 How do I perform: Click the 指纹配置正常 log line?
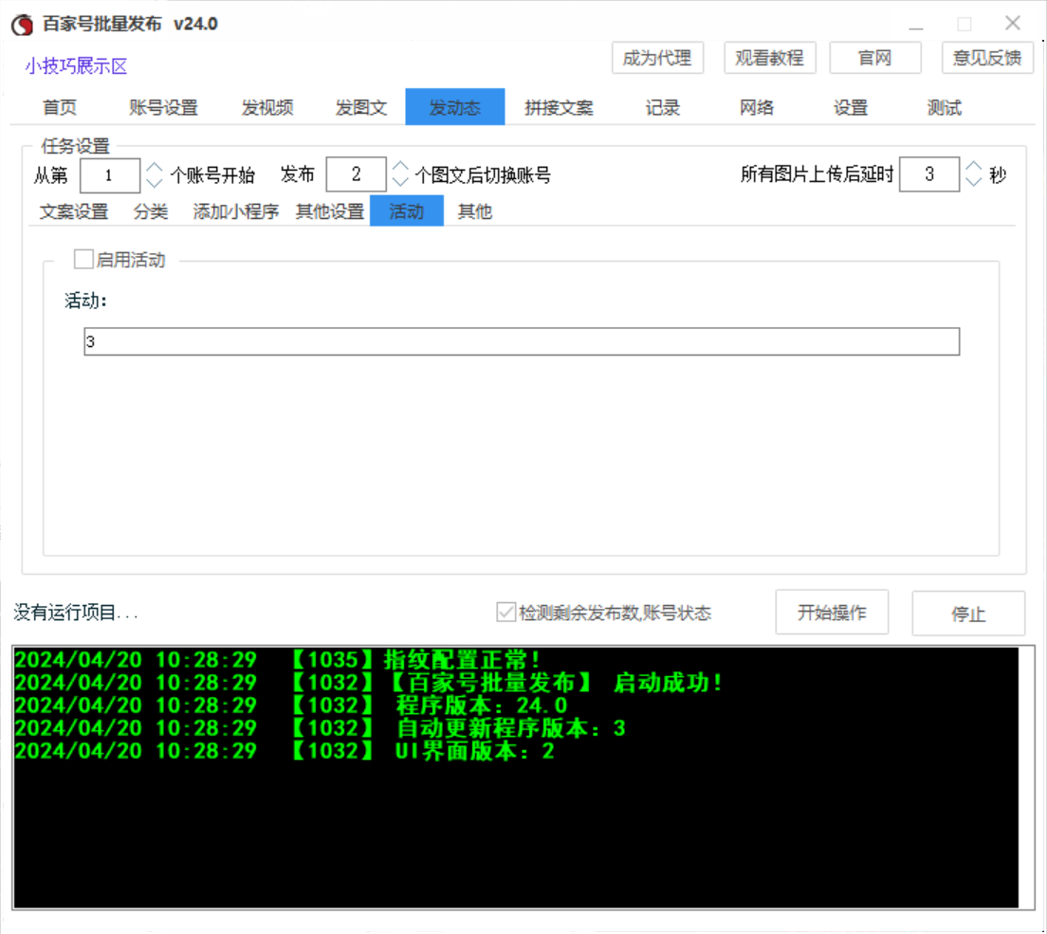(277, 660)
